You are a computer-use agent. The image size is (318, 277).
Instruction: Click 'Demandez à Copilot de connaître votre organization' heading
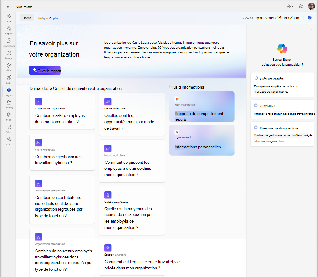point(75,88)
